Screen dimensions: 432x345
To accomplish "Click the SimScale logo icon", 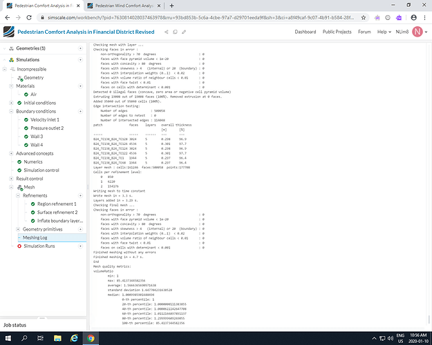I will 8,32.
